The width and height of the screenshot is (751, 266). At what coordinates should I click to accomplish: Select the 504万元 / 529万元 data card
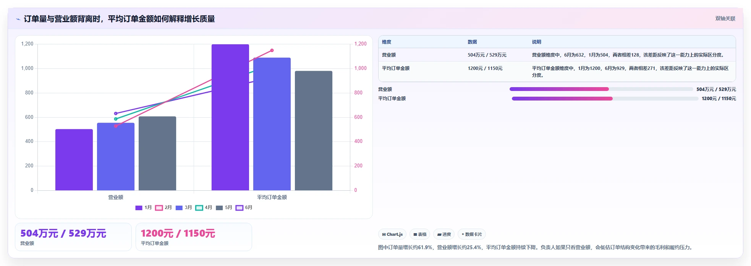(x=73, y=237)
